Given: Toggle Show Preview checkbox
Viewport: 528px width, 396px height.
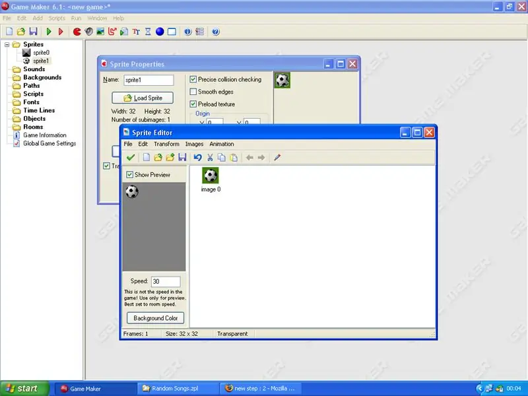Looking at the screenshot, I should point(129,175).
